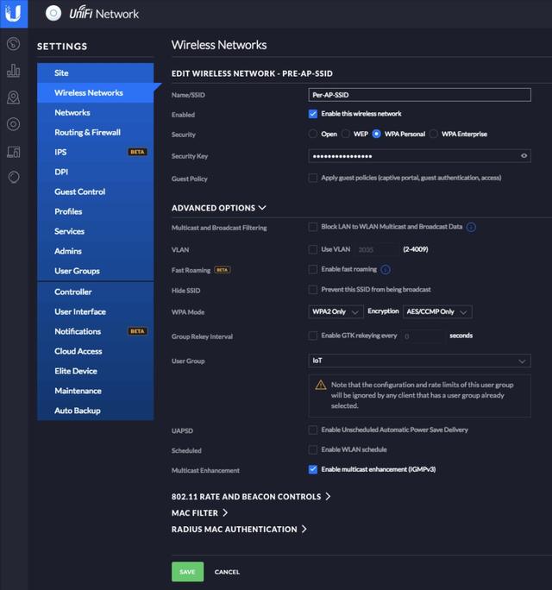Select WPA Personal security option
The width and height of the screenshot is (552, 590).
(x=376, y=134)
